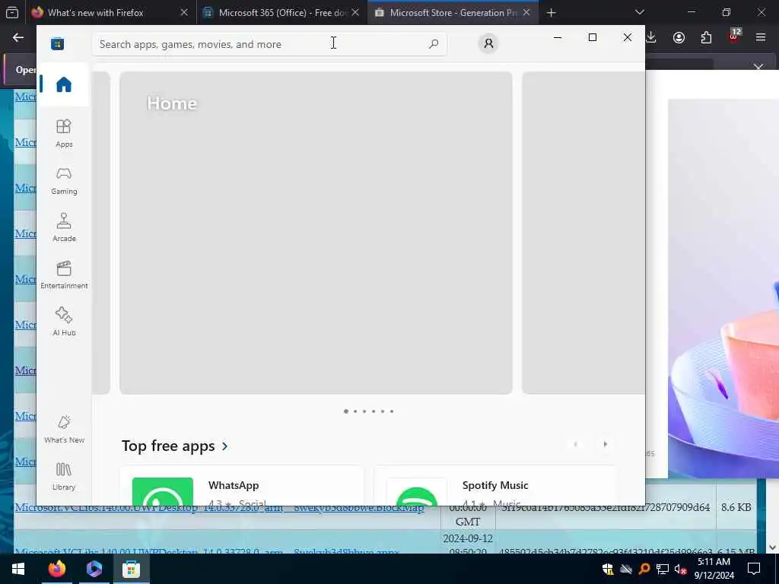Click the Microsoft.VCLibs BlockMap link in Firefox
The image size is (779, 584).
tap(220, 507)
